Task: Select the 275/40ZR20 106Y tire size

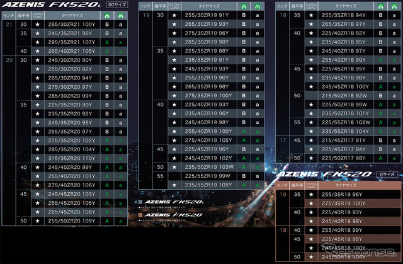Action: 72,185
